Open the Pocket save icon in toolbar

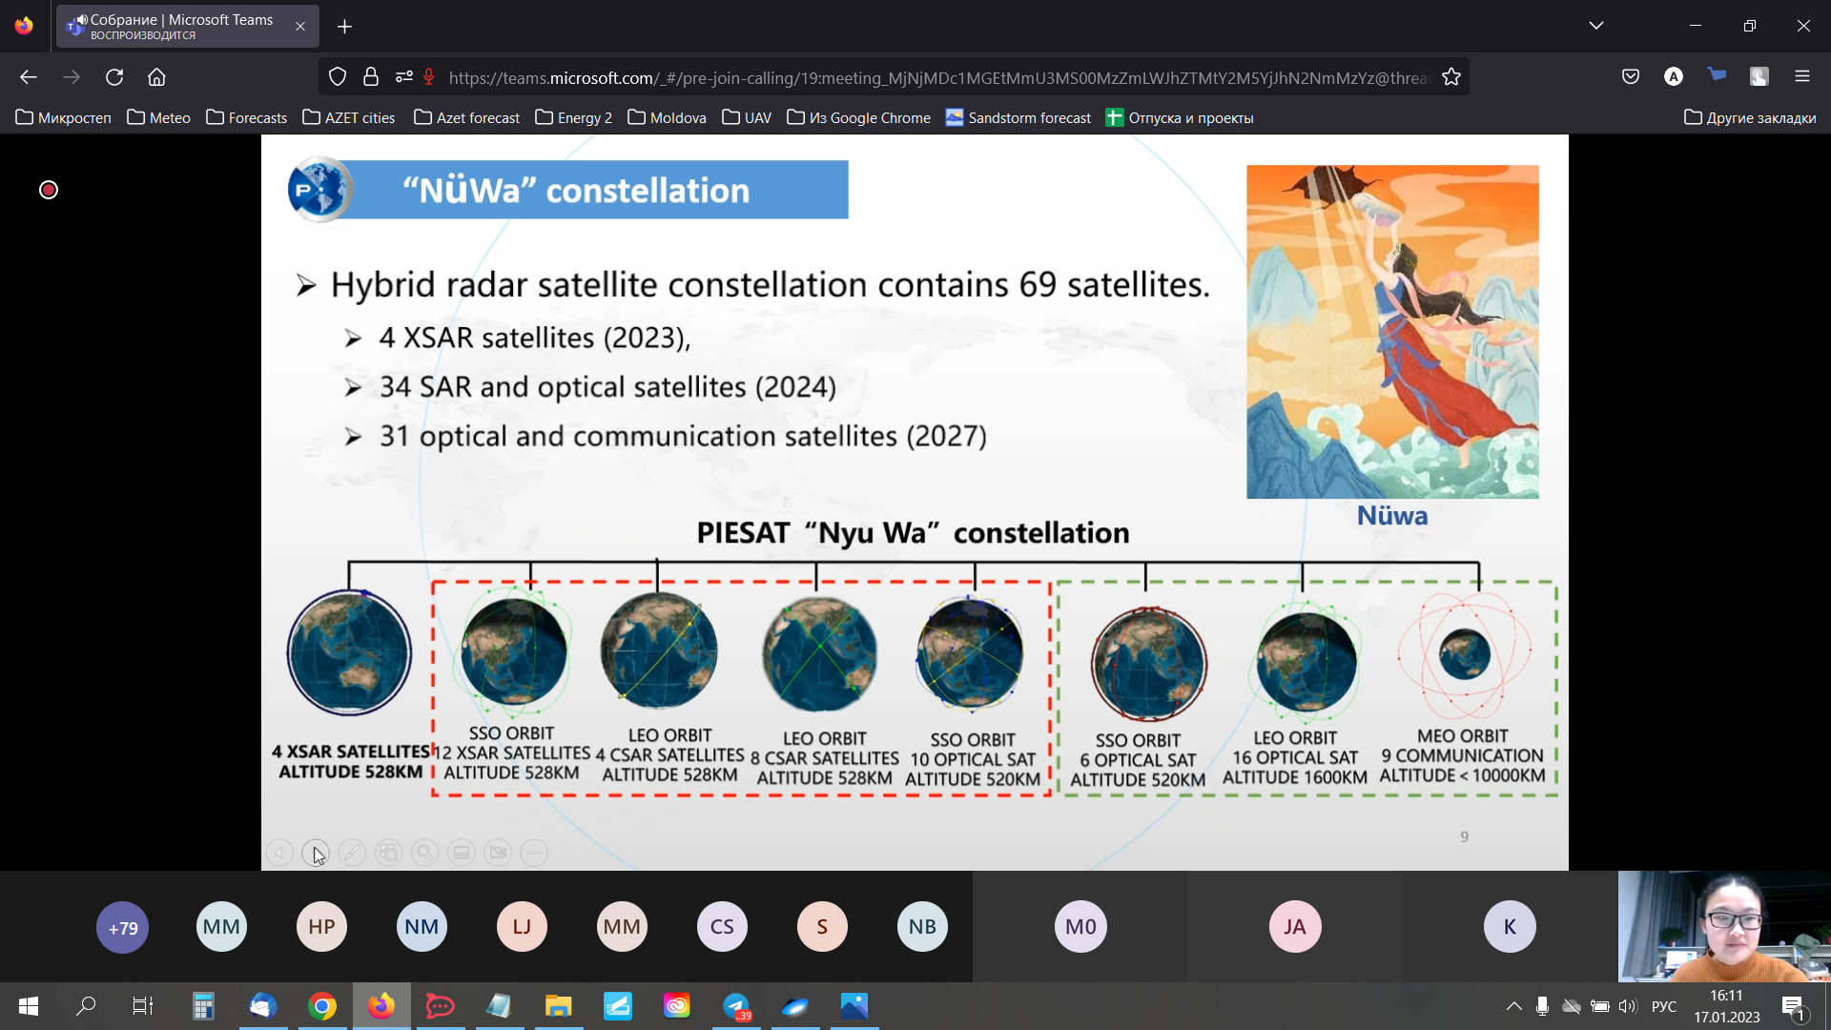click(1631, 77)
